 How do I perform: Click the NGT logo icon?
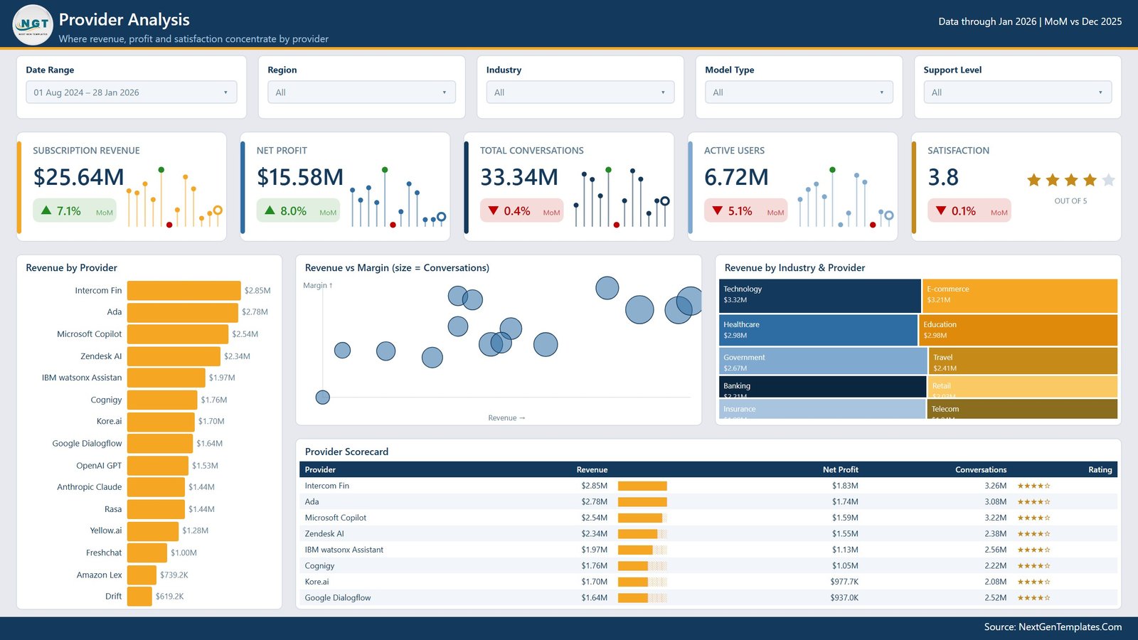point(33,25)
